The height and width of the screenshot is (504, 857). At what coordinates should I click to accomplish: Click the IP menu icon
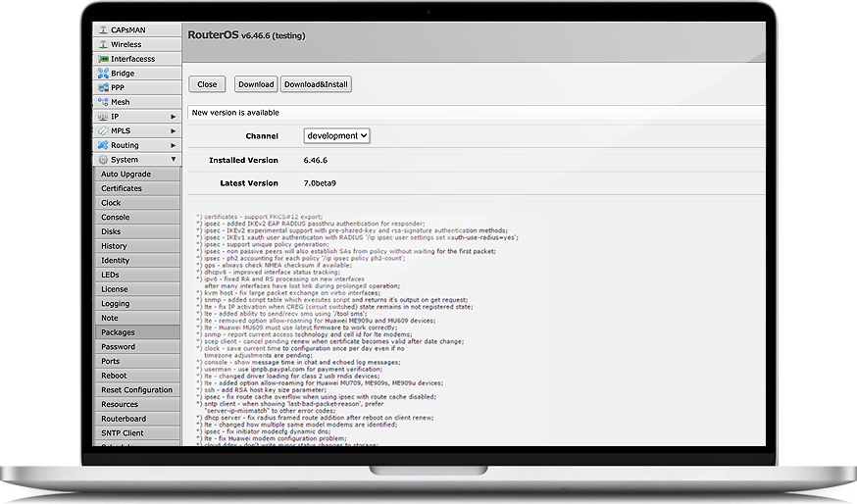pyautogui.click(x=103, y=117)
